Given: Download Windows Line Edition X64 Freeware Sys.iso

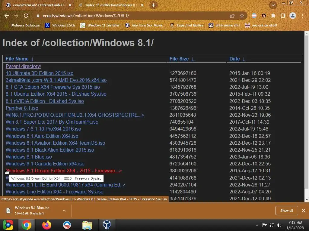Looking at the screenshot, I should pos(54,192).
